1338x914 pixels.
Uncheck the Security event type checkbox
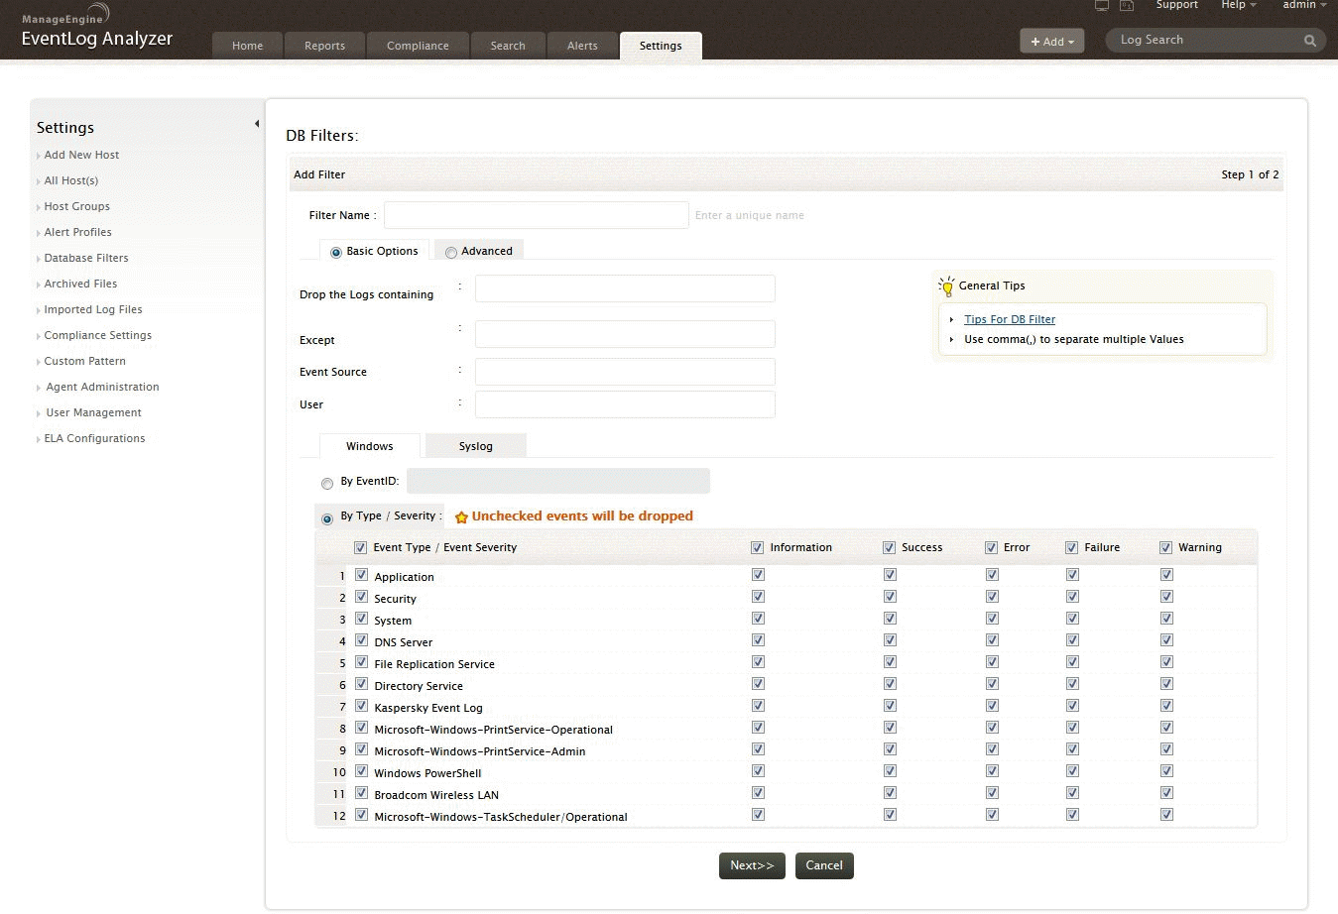[361, 597]
